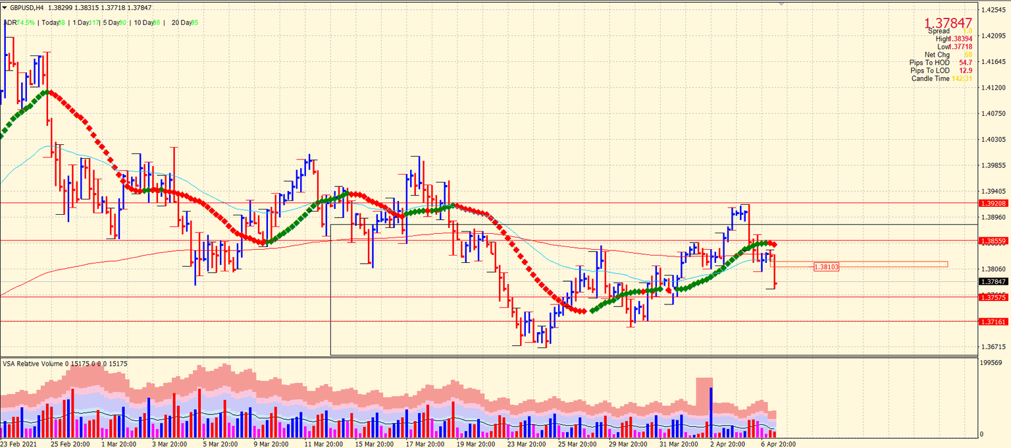1011x448 pixels.
Task: Click the red current price 1.37847 display
Action: tap(948, 22)
